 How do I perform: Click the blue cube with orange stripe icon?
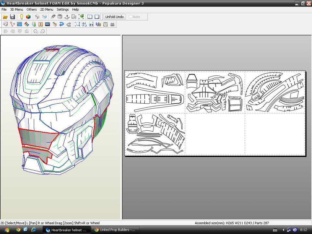[45, 17]
